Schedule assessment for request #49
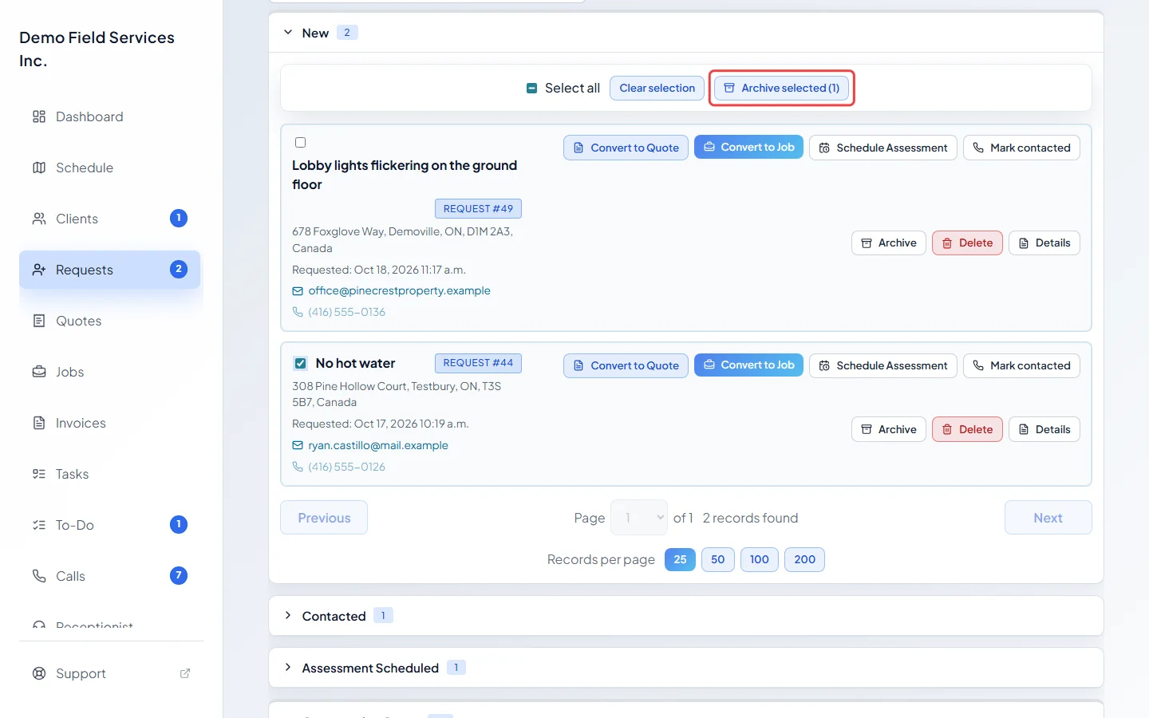Image resolution: width=1149 pixels, height=718 pixels. pyautogui.click(x=883, y=148)
